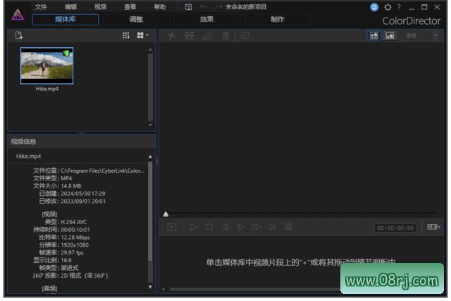Image resolution: width=451 pixels, height=301 pixels.
Task: Click the Hike.mp4 file name under thumbnail
Action: (x=47, y=89)
